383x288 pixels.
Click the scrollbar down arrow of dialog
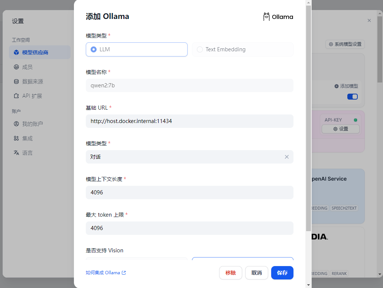(x=308, y=285)
